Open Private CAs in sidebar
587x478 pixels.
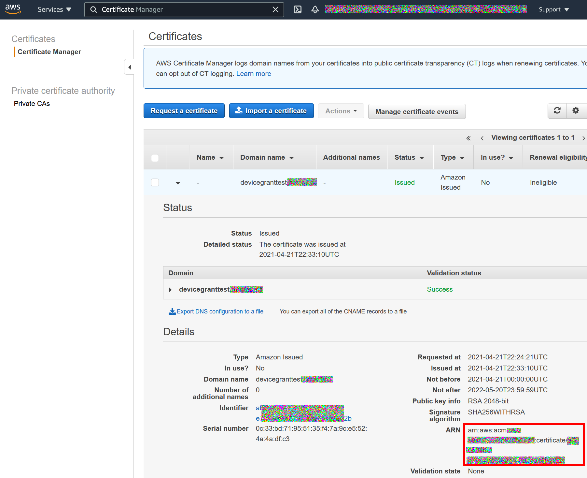[32, 104]
